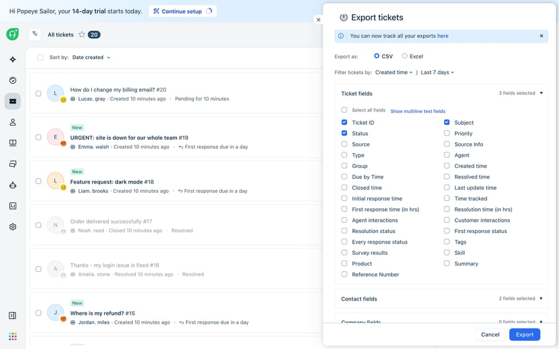Open the Contacts person icon in sidebar
Viewport: 559px width, 349px height.
tap(13, 122)
